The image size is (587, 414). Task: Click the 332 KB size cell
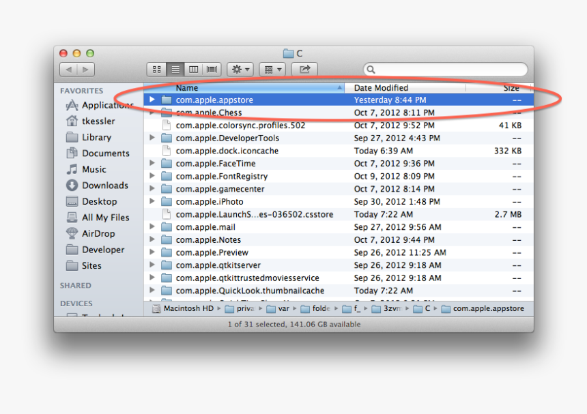click(x=508, y=151)
